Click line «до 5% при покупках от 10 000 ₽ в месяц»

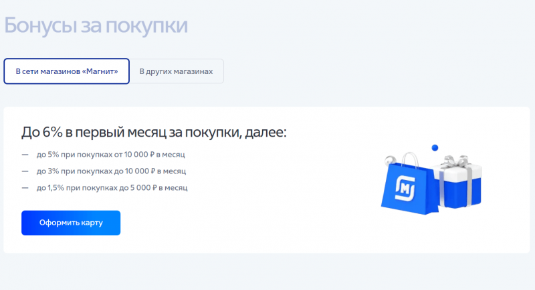[x=110, y=155]
